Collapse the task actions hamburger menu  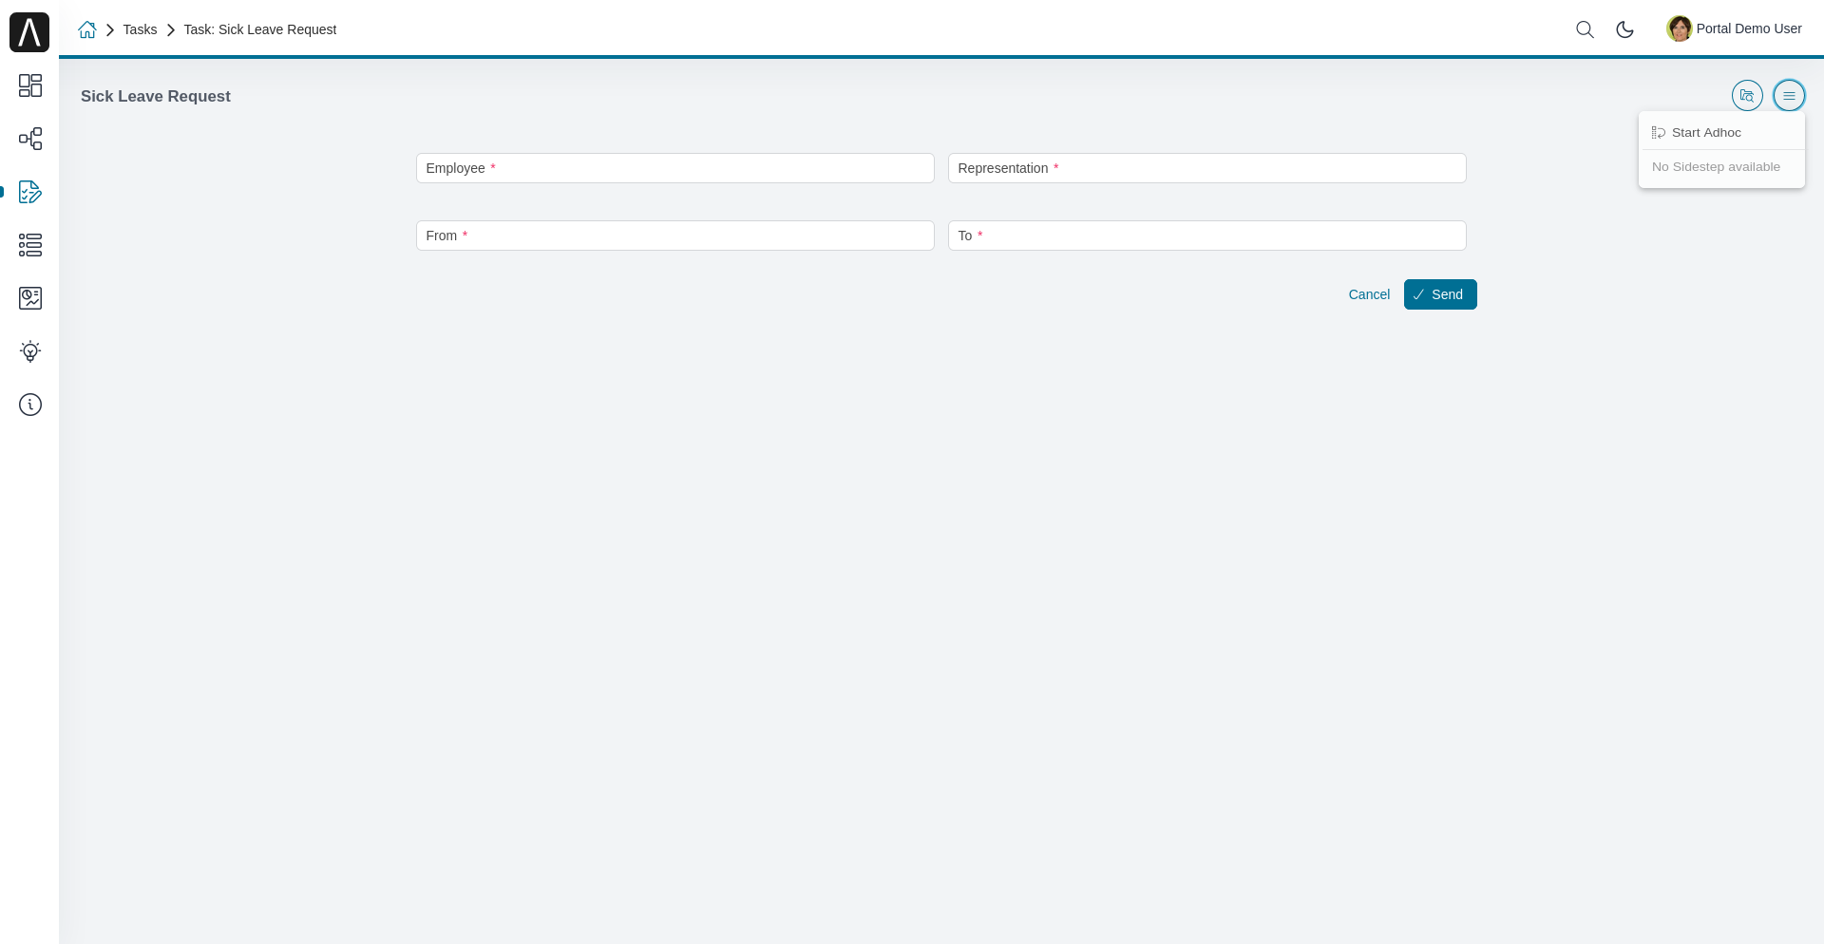pyautogui.click(x=1789, y=96)
